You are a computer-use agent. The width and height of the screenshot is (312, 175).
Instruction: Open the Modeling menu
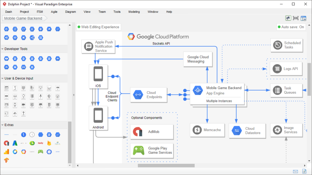tap(134, 12)
